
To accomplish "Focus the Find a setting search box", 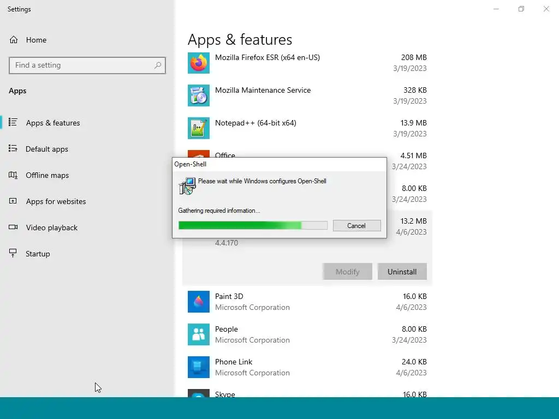I will [87, 65].
